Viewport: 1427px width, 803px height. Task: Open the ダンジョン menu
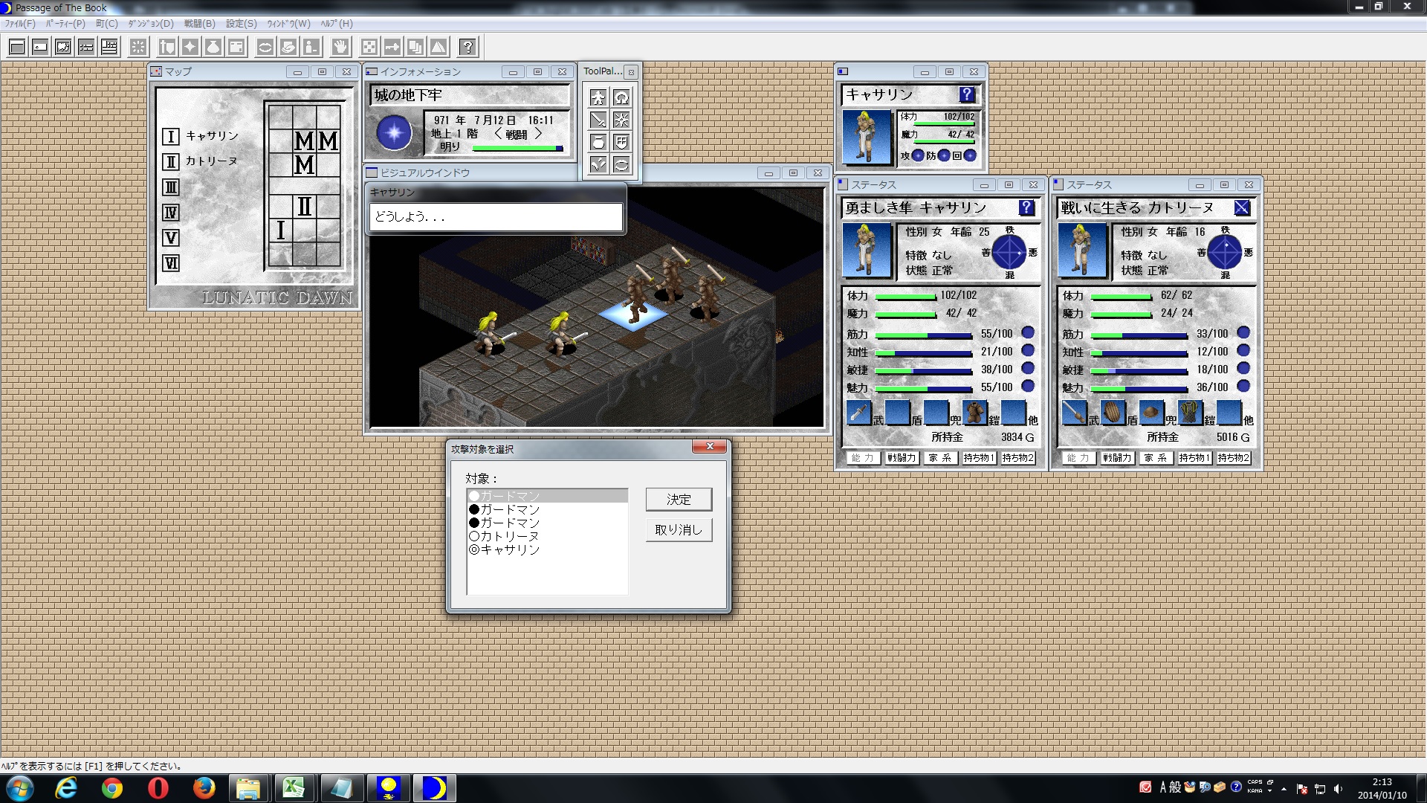(152, 23)
